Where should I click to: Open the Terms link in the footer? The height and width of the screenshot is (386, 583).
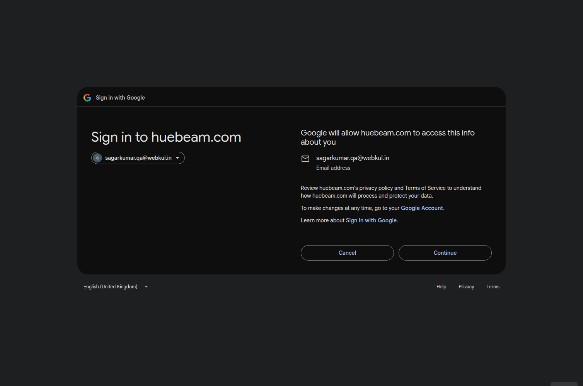[493, 287]
